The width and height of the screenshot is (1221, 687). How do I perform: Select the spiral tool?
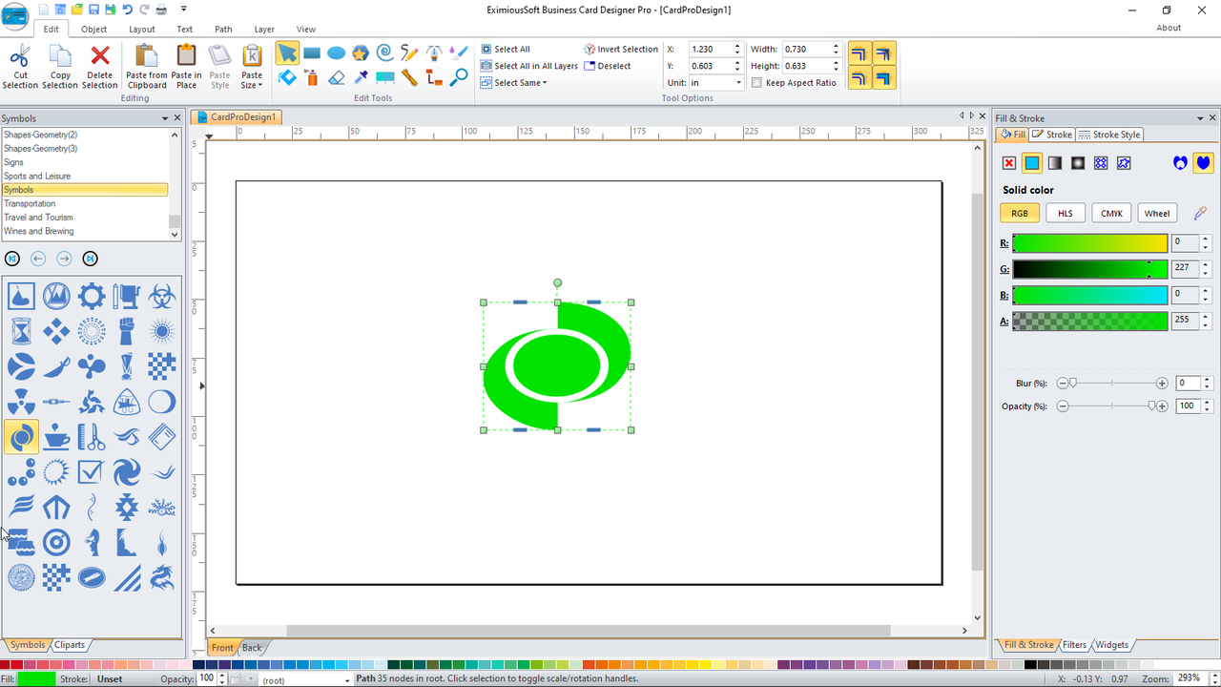(x=385, y=52)
